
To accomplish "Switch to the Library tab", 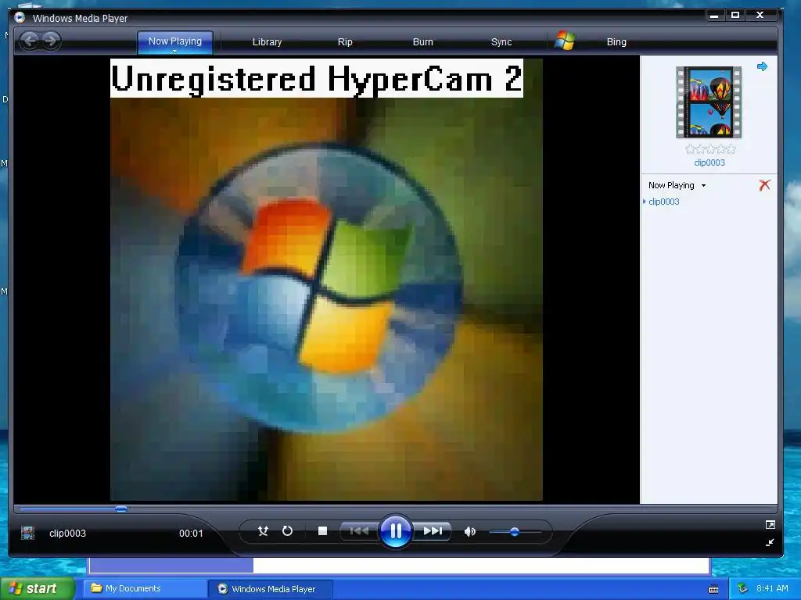I will (x=268, y=42).
